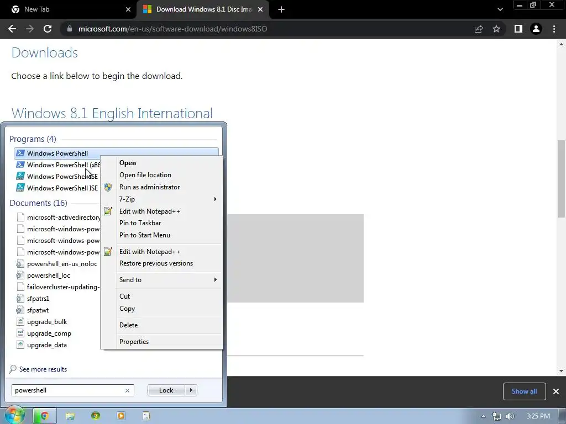This screenshot has width=566, height=424.
Task: Click the page vertical scrollbar thumb
Action: click(x=561, y=179)
